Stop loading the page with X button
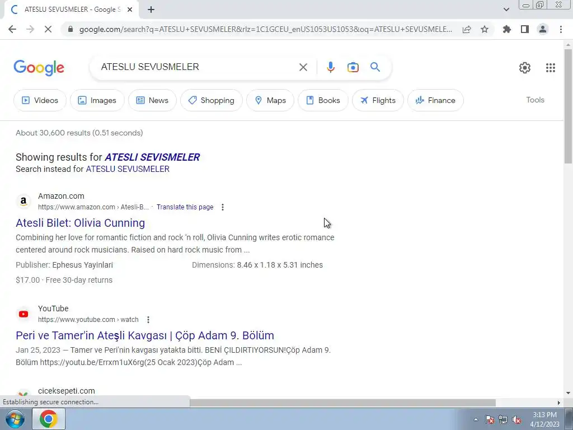The image size is (573, 430). coord(48,29)
